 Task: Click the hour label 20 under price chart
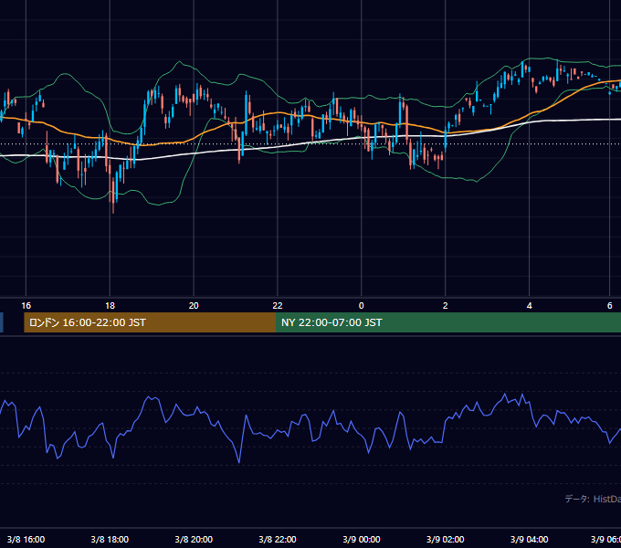pos(194,306)
